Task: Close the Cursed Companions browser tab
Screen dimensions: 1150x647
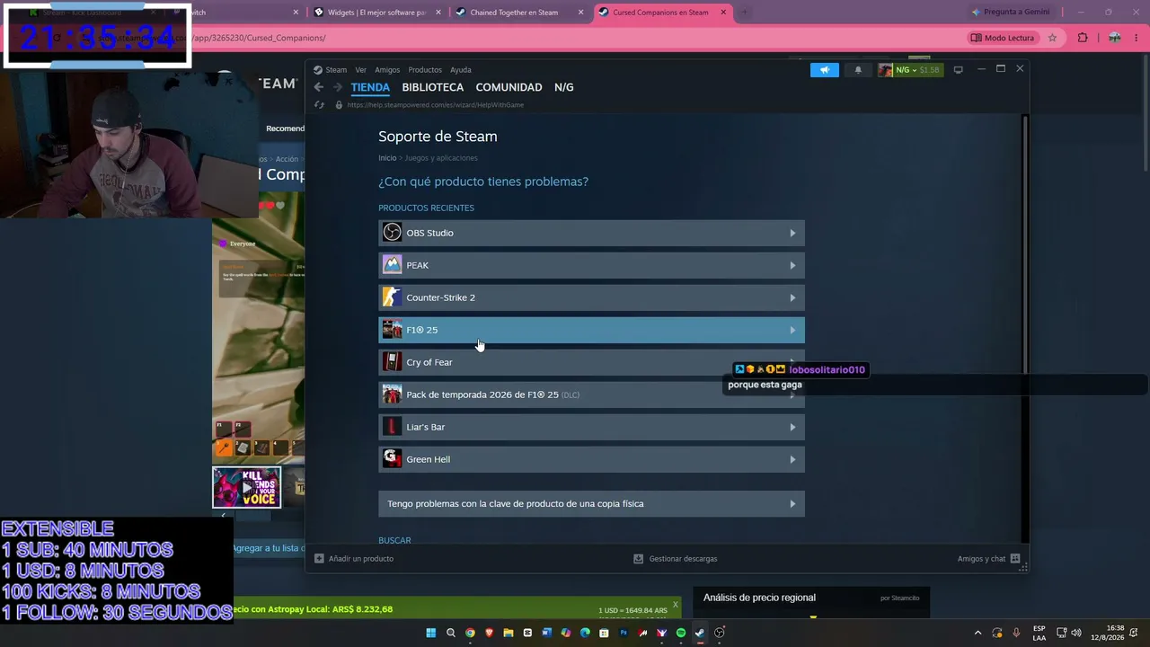Action: 723,13
